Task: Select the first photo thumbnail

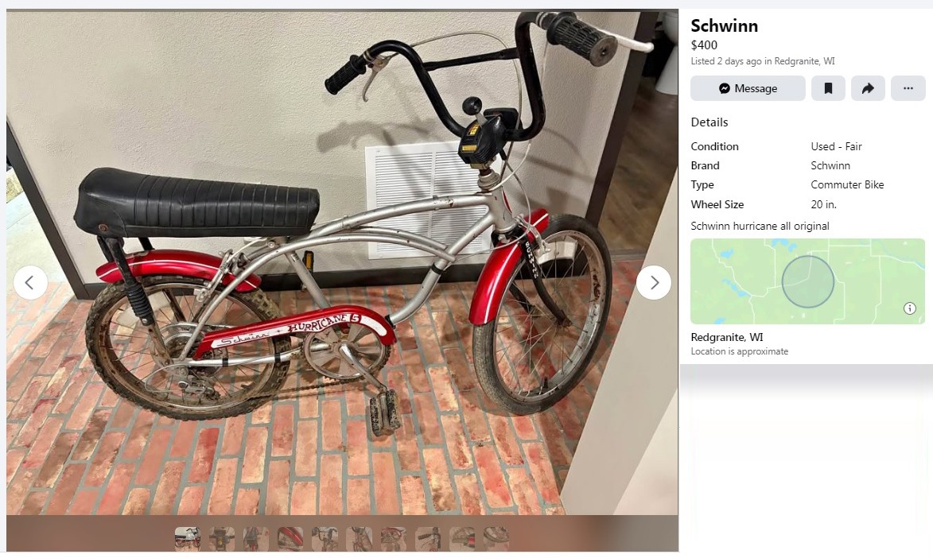Action: click(188, 538)
